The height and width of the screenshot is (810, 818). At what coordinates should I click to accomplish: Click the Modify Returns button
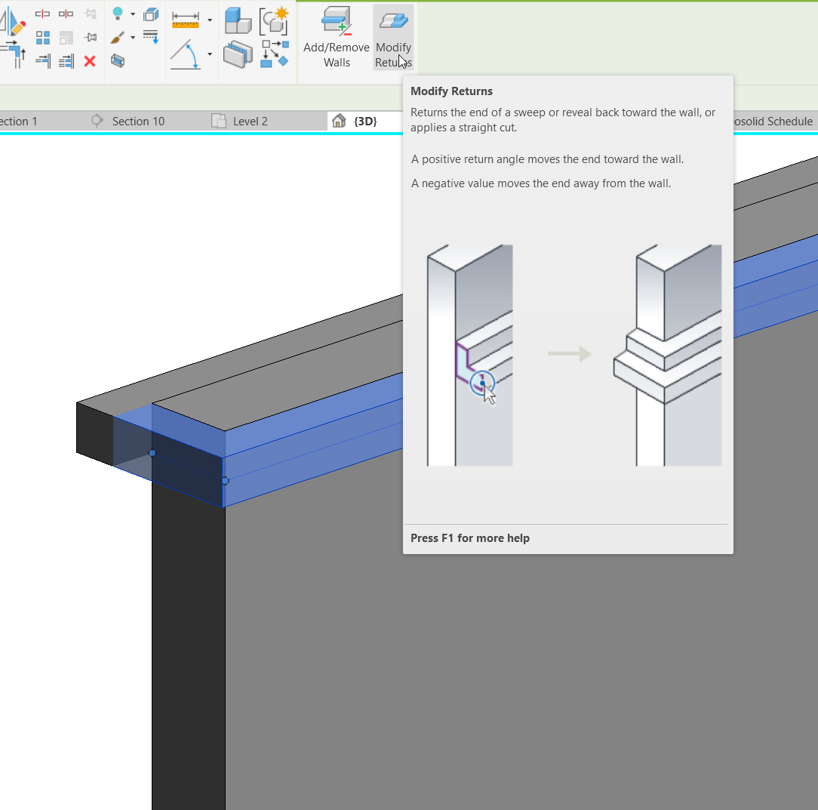pyautogui.click(x=393, y=37)
